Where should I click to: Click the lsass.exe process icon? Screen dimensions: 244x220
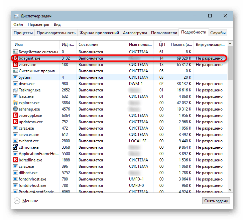pos(15,96)
